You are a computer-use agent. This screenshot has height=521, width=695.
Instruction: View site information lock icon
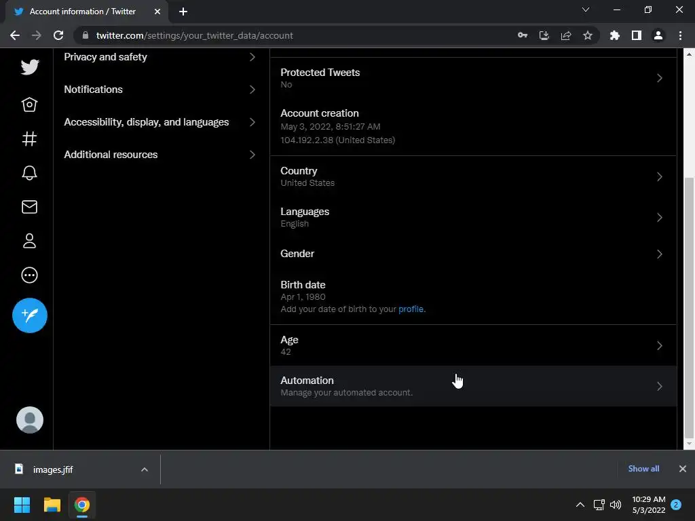point(86,35)
